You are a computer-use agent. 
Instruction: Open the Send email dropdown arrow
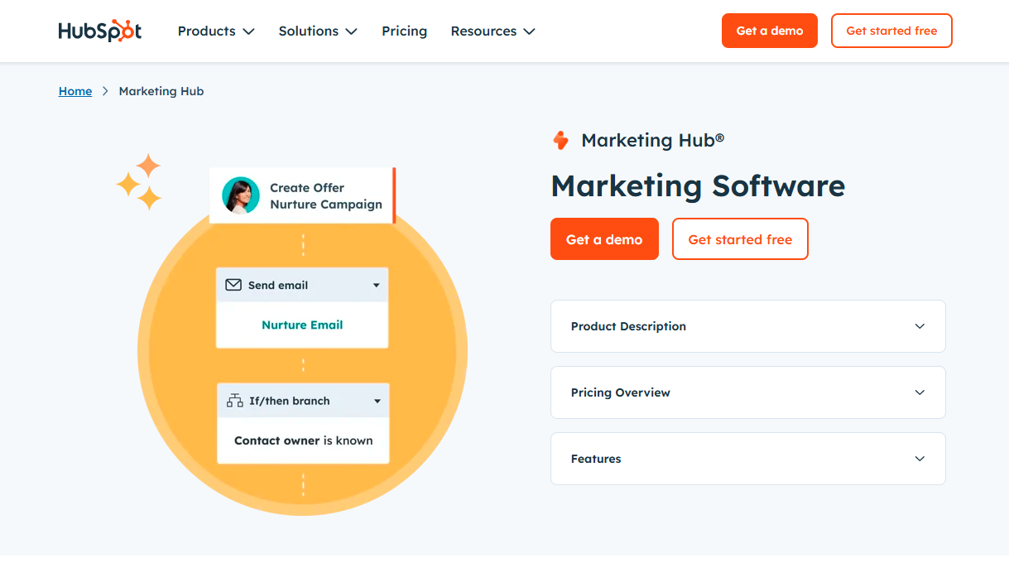tap(376, 286)
